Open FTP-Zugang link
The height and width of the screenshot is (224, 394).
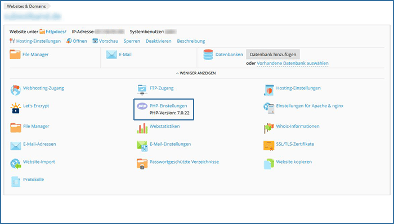[162, 88]
